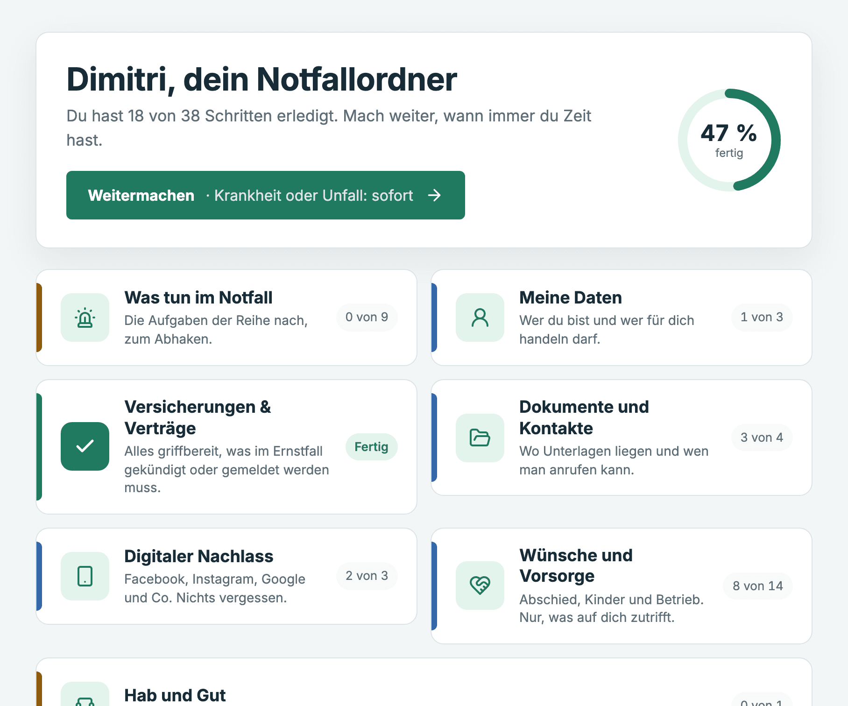Open the Dokumente und Kontakte heading
848x706 pixels.
click(584, 417)
